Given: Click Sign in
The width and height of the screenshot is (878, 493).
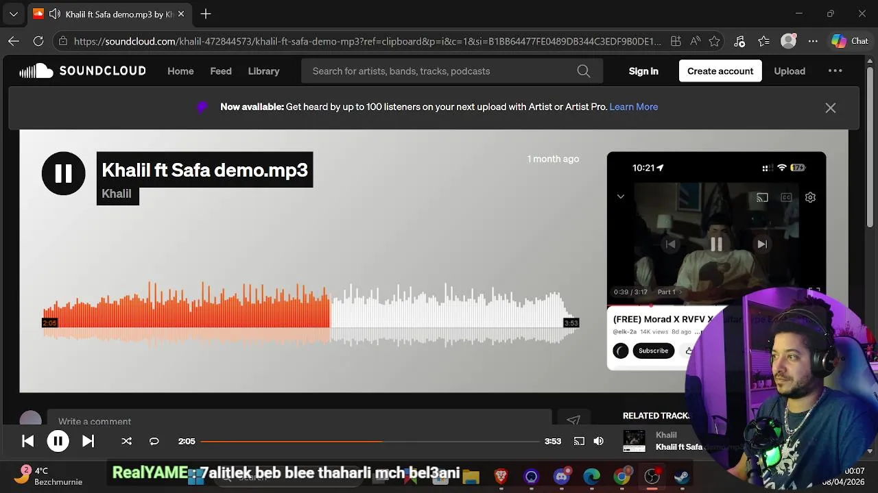Looking at the screenshot, I should point(643,71).
